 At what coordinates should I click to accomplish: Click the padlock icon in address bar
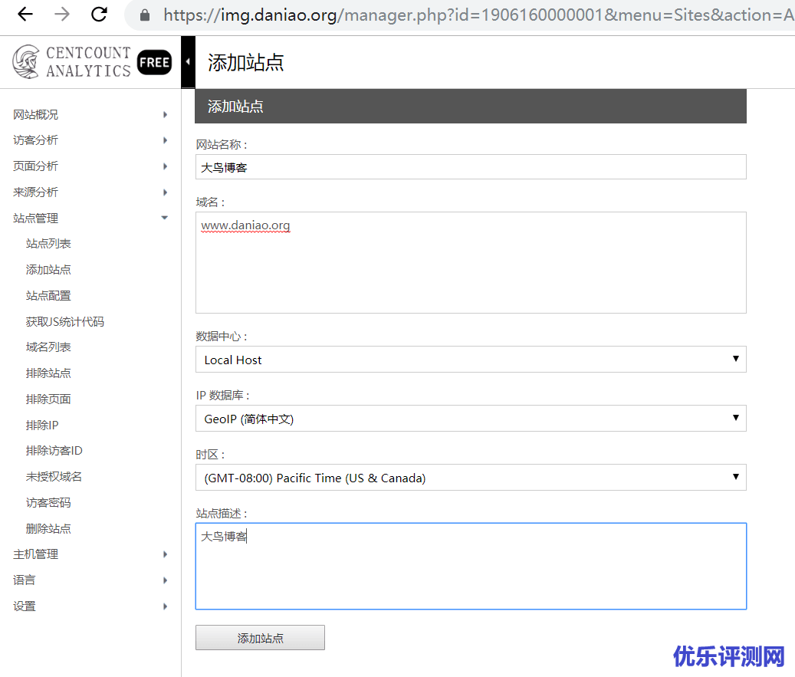[145, 15]
